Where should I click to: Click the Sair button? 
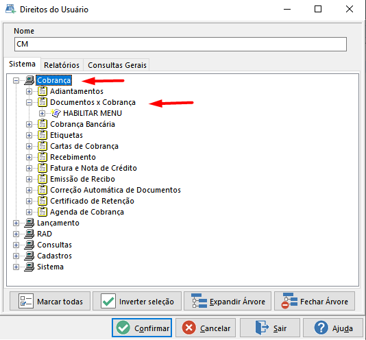pos(270,328)
